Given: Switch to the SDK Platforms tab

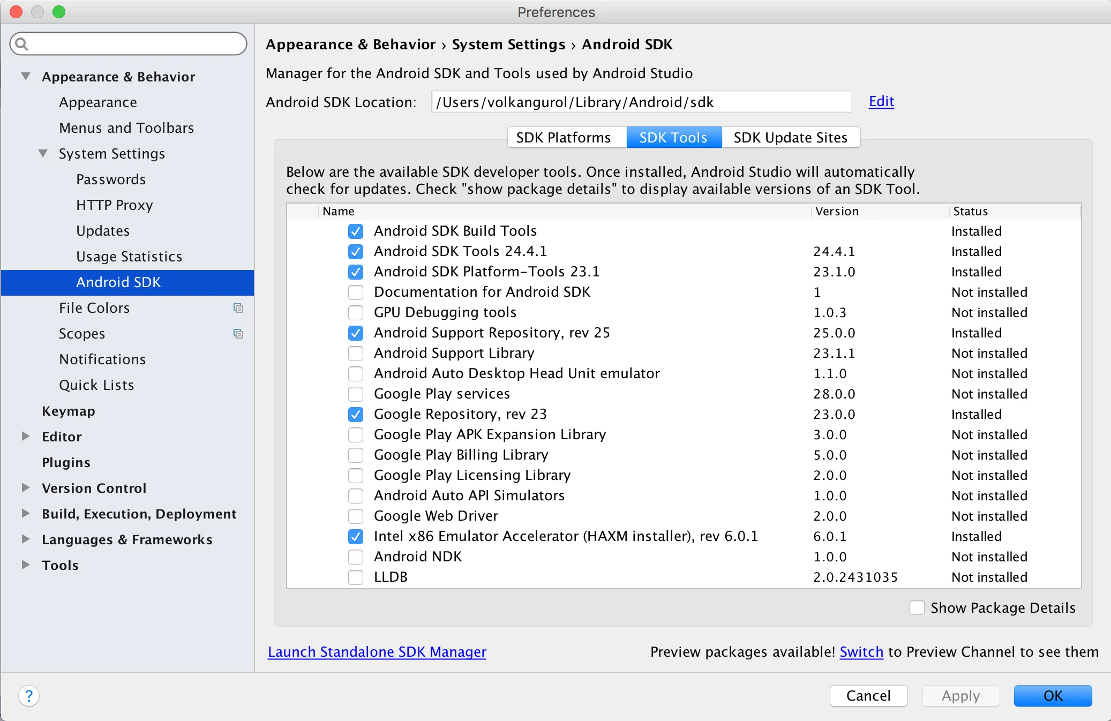Looking at the screenshot, I should [x=563, y=138].
